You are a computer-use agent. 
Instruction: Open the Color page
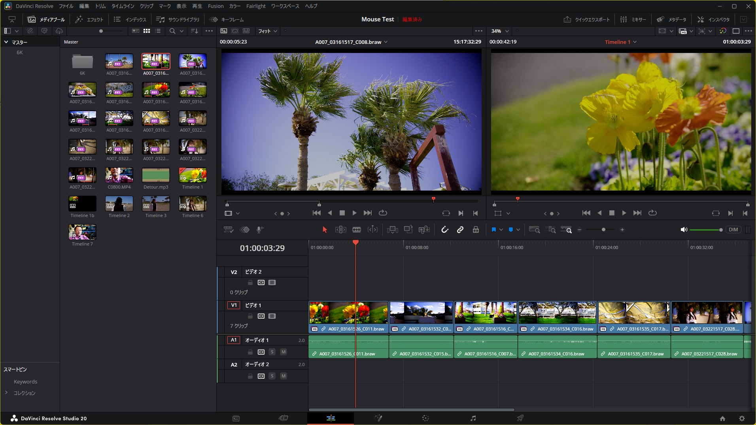coord(426,418)
